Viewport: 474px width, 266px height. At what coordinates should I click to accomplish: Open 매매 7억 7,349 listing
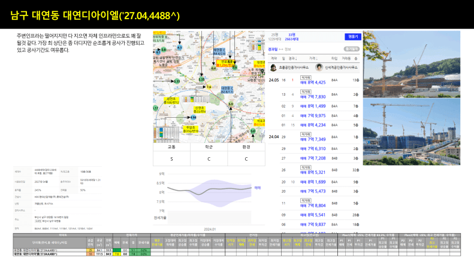pyautogui.click(x=313, y=139)
